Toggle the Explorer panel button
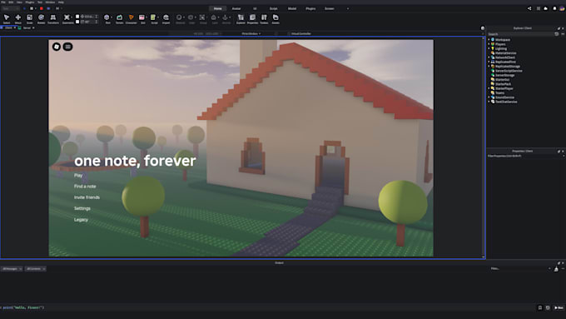The image size is (566, 319). tap(241, 19)
